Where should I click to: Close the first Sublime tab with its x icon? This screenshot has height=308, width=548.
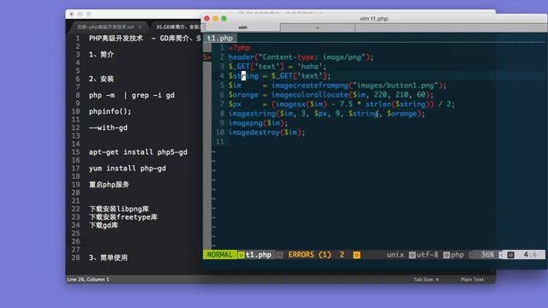pos(140,27)
